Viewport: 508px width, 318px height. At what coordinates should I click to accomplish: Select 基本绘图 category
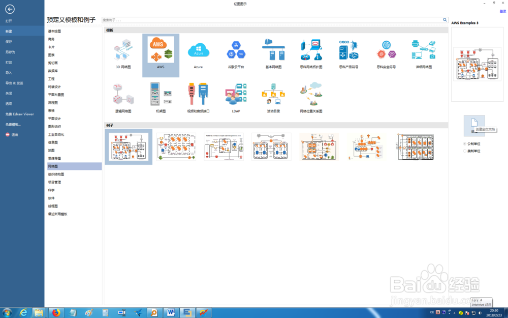tap(54, 32)
